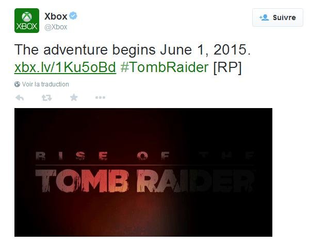The height and width of the screenshot is (246, 310).
Task: Click the add-person icon in Suivre
Action: coord(264,17)
